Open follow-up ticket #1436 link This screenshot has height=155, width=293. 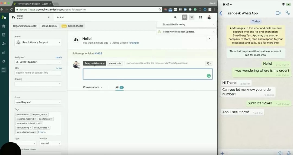tap(98, 54)
